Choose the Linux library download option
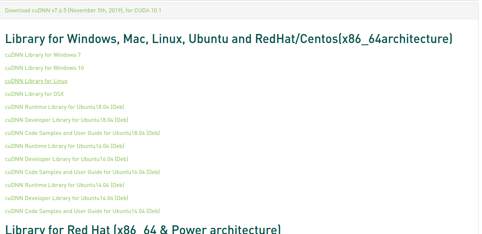This screenshot has height=234, width=482. point(36,81)
